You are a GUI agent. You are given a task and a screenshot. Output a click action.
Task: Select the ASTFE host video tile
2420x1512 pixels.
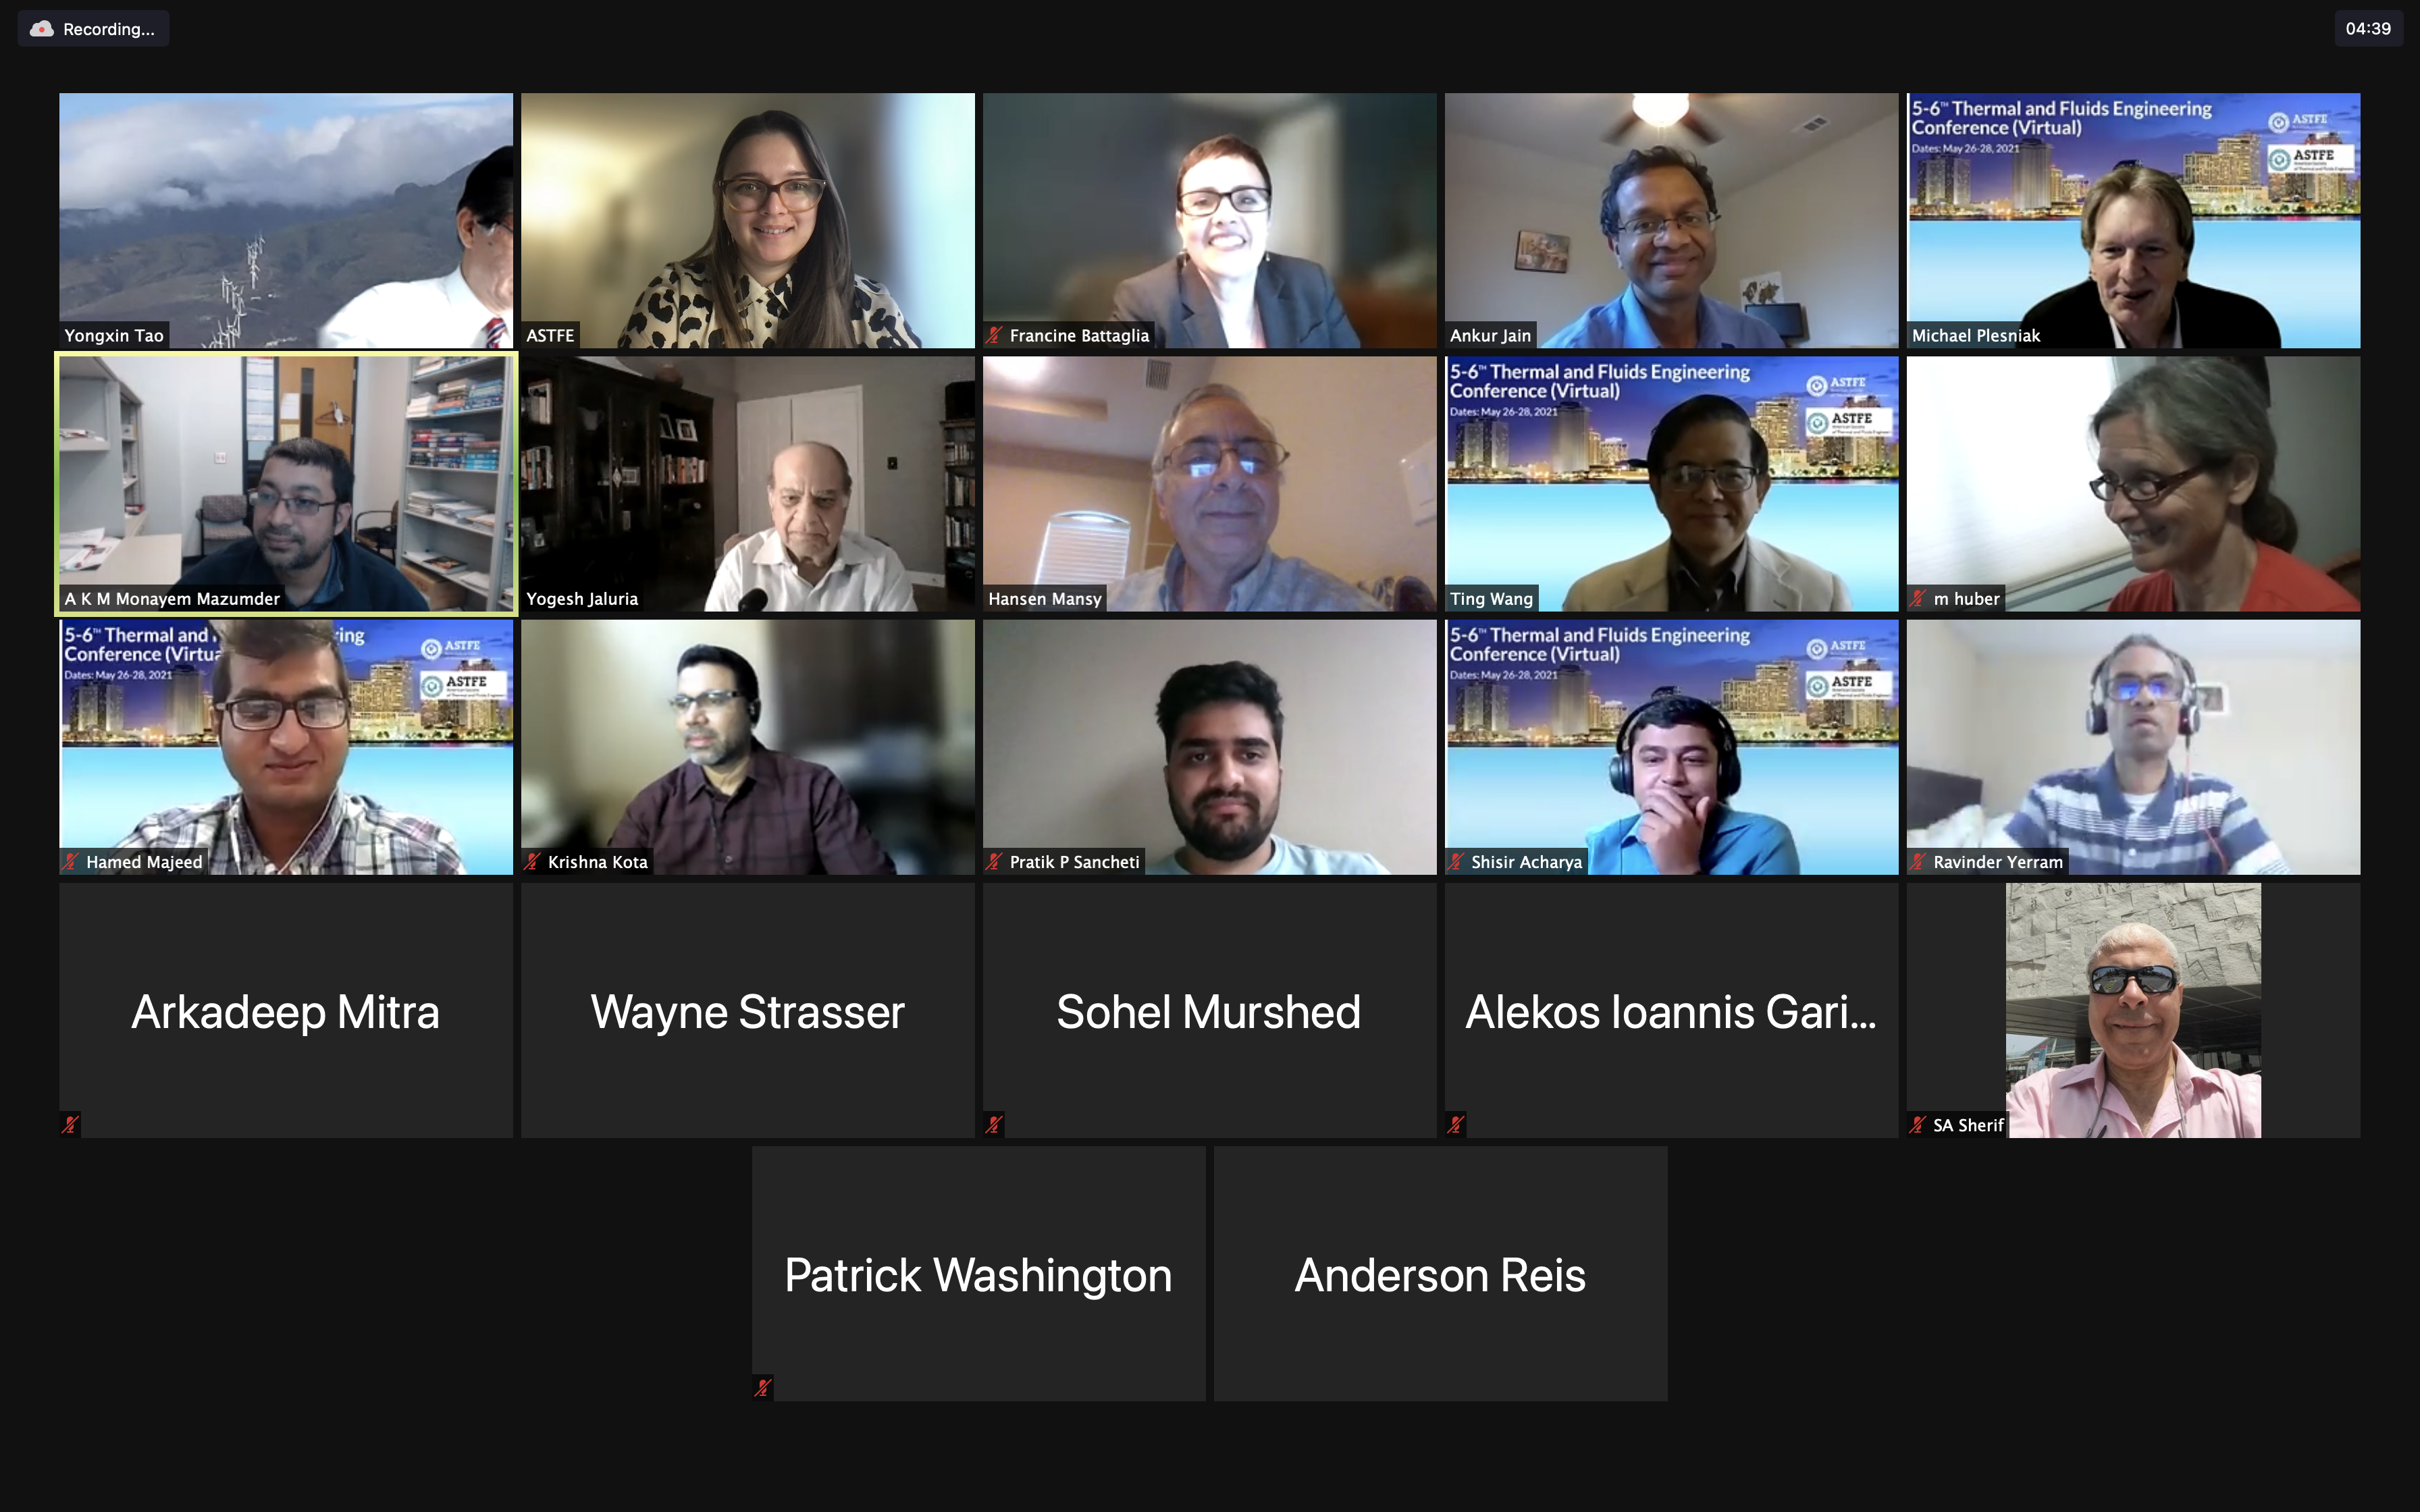point(748,221)
